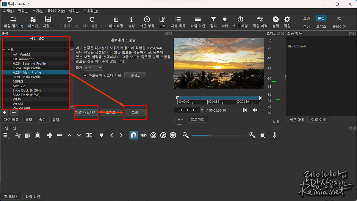Toggle snap magnet in the timeline toolbar

point(133,135)
